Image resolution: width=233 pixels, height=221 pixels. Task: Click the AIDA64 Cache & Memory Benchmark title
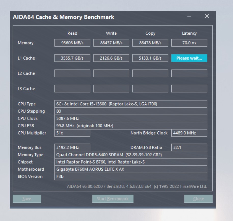click(63, 17)
